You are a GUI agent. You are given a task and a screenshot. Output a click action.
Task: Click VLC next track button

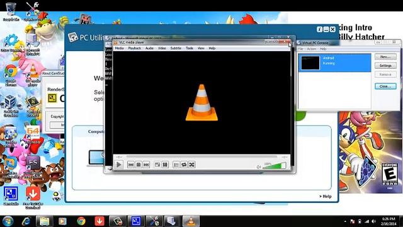click(x=146, y=165)
